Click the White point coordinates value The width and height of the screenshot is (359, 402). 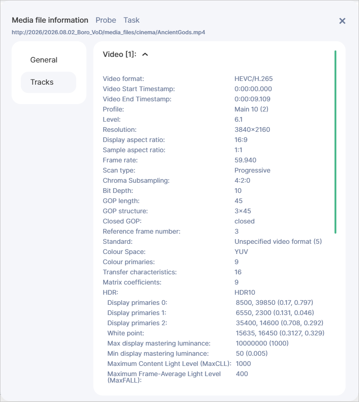pyautogui.click(x=280, y=333)
